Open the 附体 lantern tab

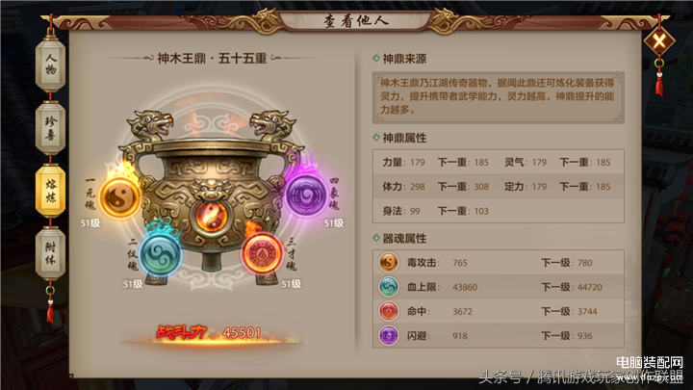click(50, 253)
